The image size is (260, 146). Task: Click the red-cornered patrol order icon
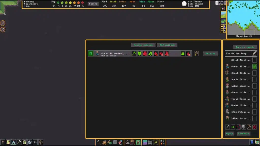tap(238, 127)
